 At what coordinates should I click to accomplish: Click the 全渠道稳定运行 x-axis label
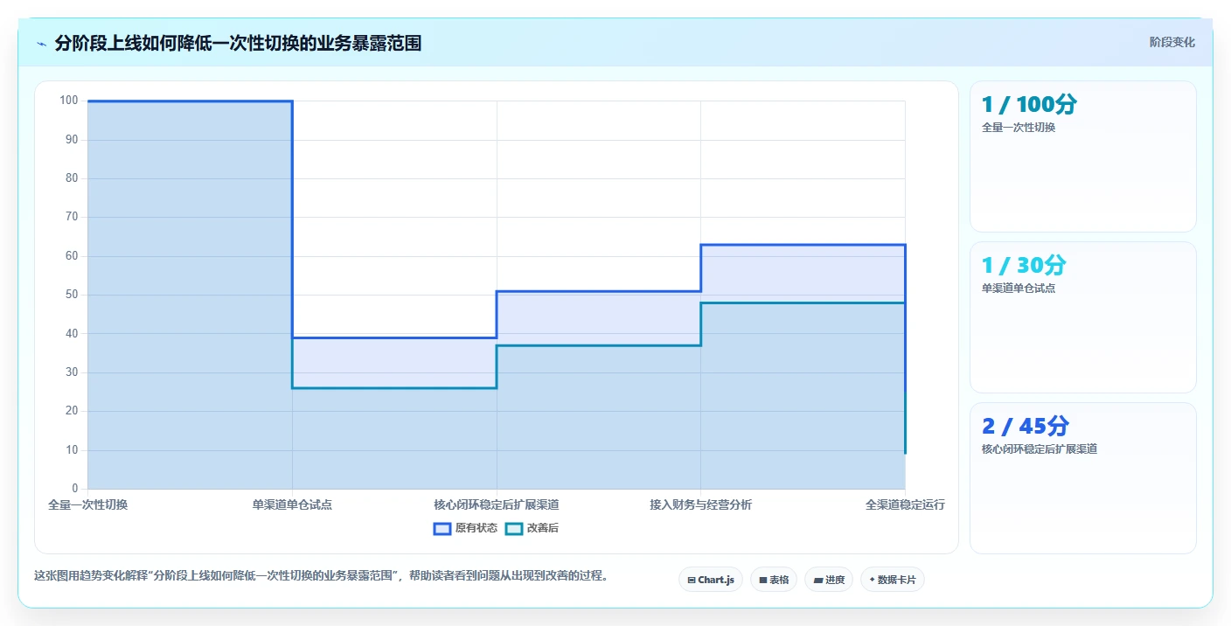(905, 504)
